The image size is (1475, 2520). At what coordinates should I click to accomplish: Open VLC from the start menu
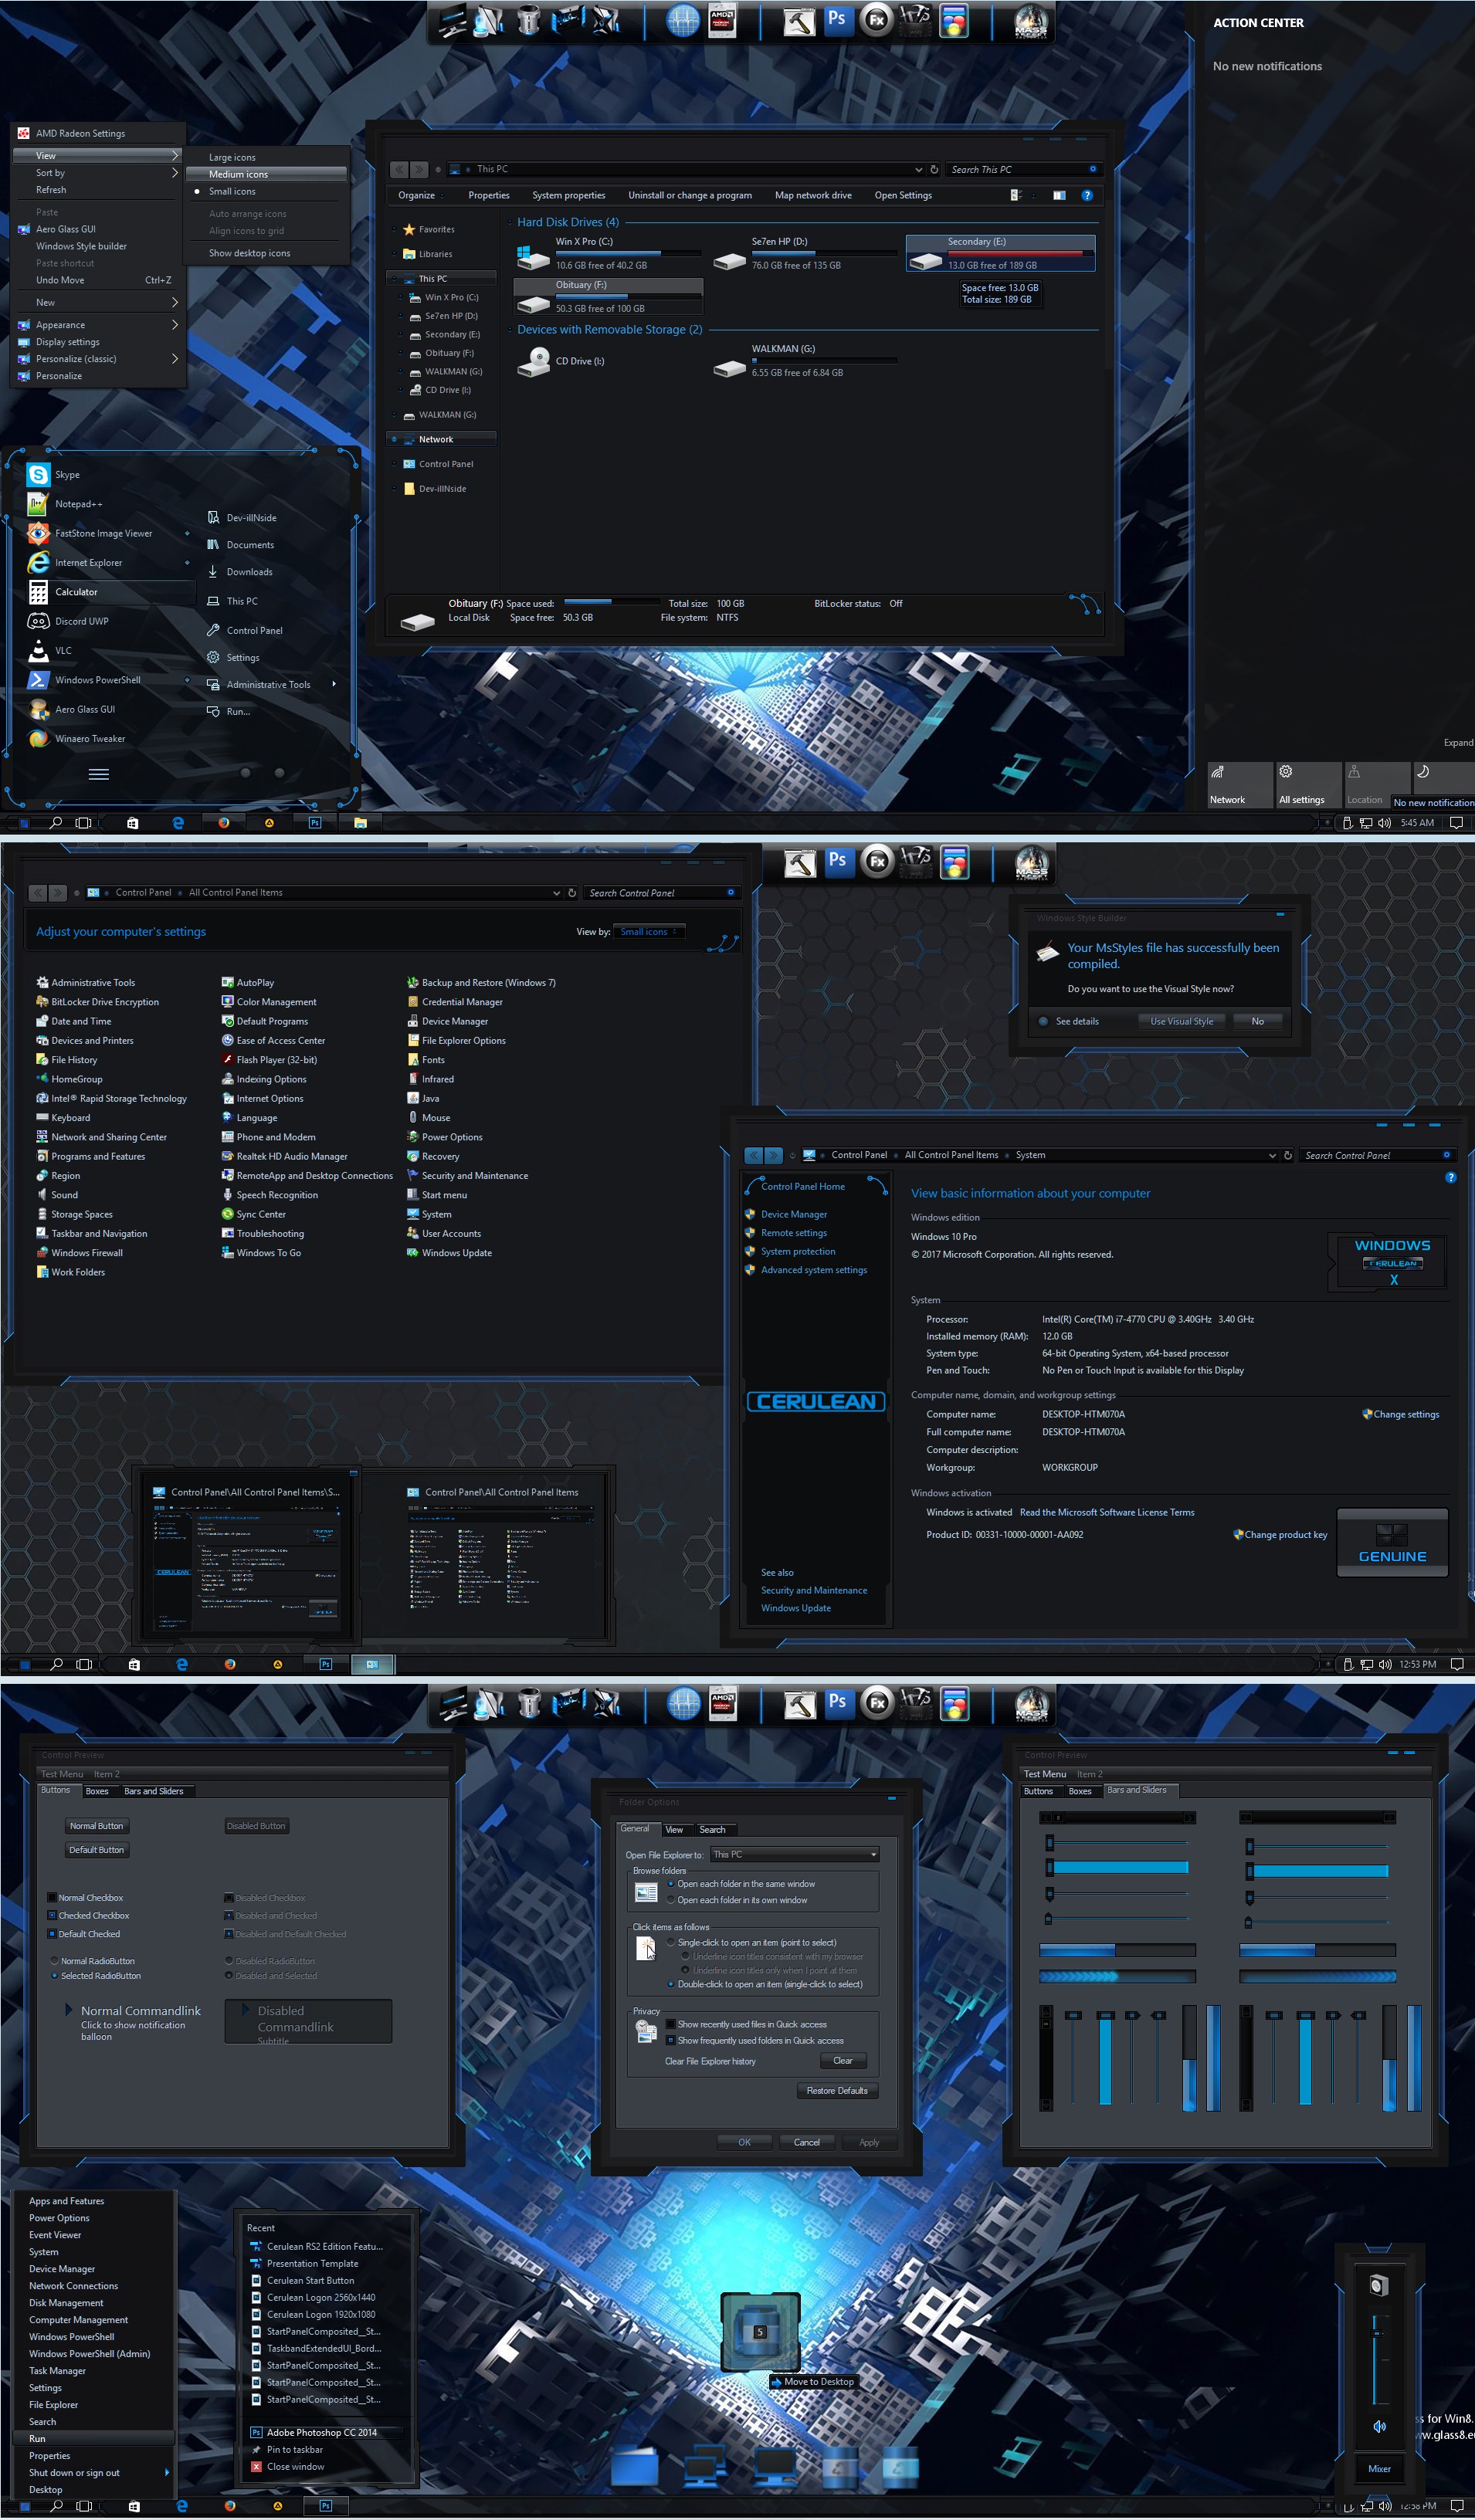pos(50,650)
